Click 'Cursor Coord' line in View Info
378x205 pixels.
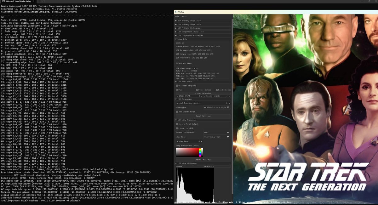point(198,46)
